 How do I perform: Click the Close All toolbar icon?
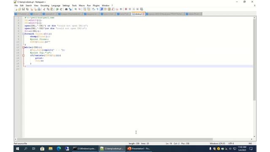coord(35,9)
